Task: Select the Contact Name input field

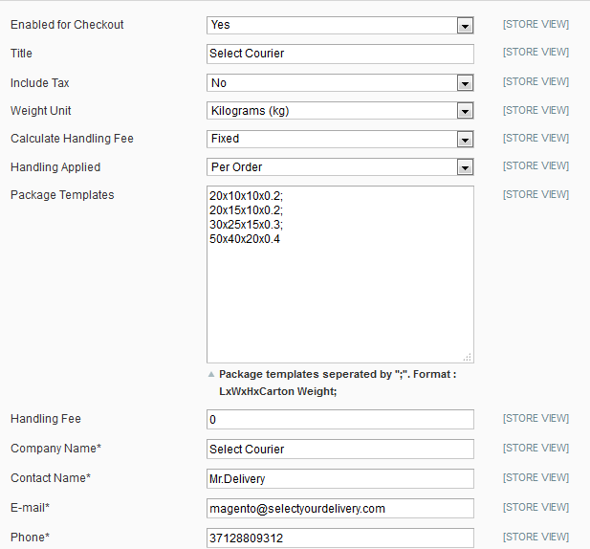Action: pyautogui.click(x=339, y=478)
